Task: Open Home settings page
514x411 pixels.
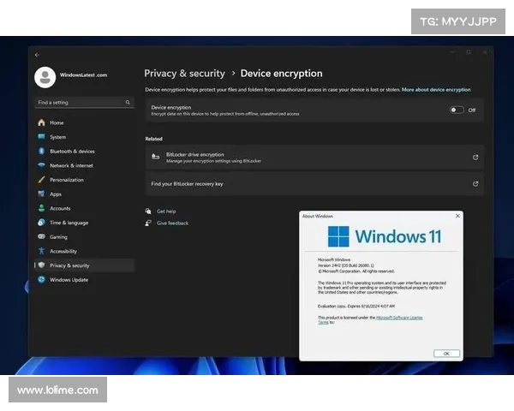Action: pos(84,122)
